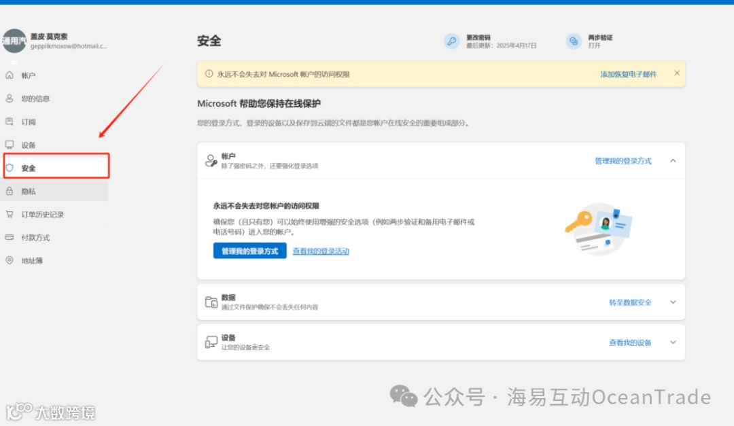Click the 地址簿 location pin icon
Viewport: 734px width, 426px height.
click(10, 260)
